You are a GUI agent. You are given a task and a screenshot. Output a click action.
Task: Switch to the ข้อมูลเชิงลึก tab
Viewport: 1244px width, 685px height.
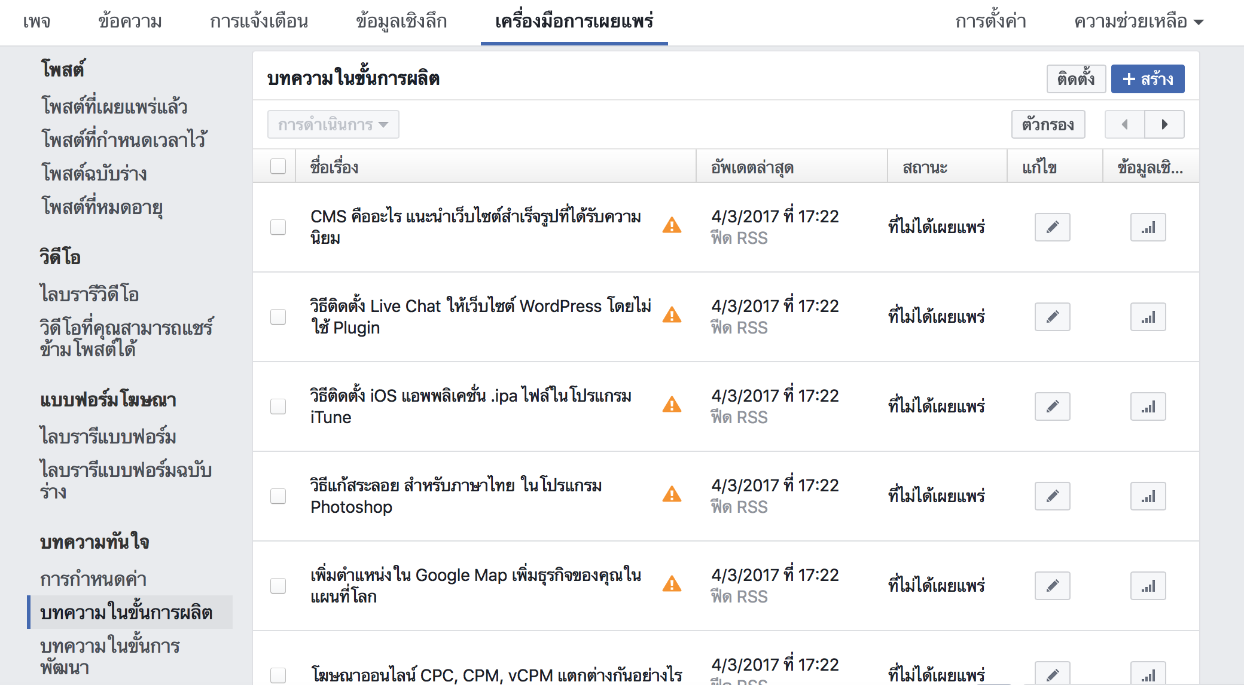[x=401, y=22]
